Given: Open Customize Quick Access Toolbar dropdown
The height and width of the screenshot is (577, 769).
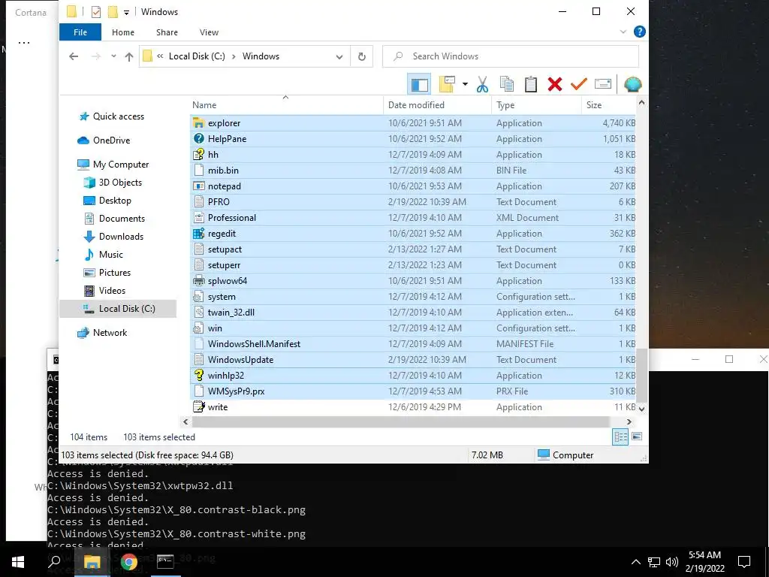Looking at the screenshot, I should pos(126,12).
